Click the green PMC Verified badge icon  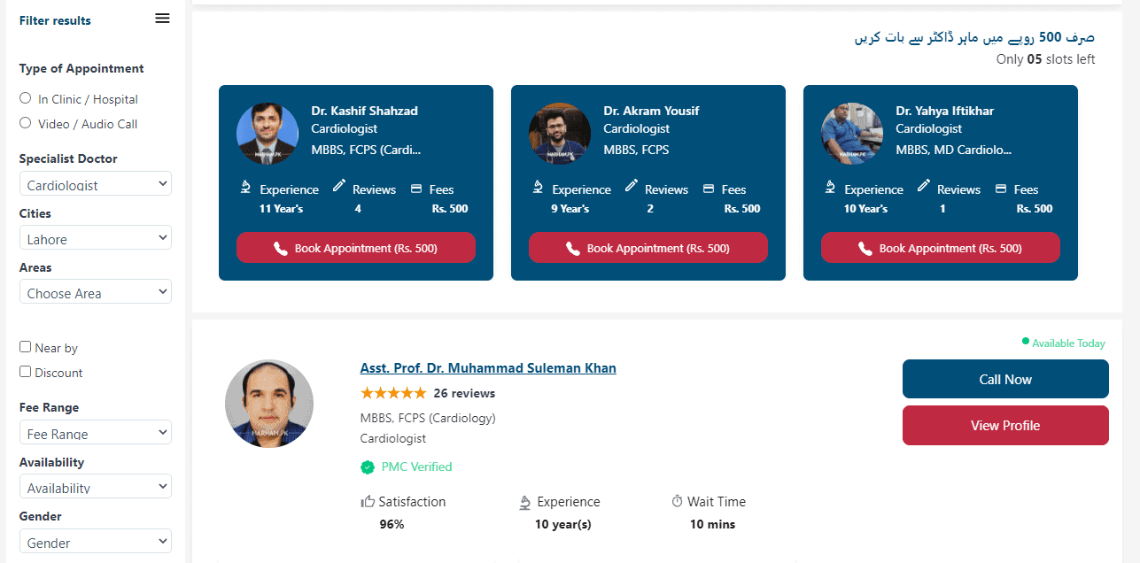point(368,467)
